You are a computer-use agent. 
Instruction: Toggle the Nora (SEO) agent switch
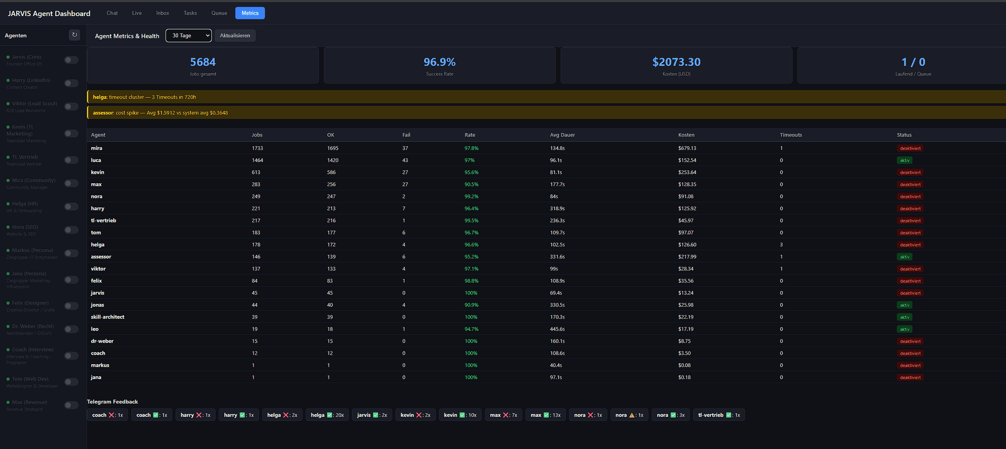(71, 230)
